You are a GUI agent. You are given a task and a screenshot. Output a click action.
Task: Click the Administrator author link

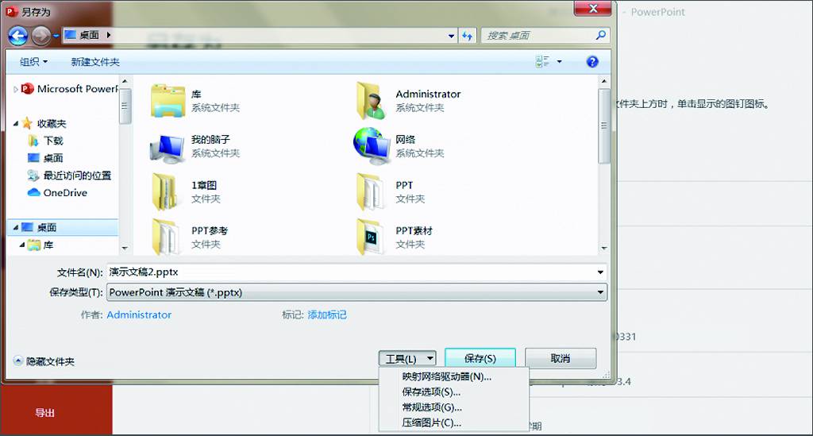point(139,314)
